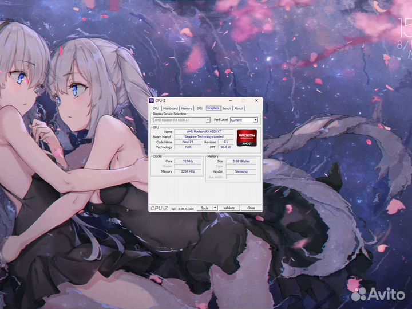Viewport: 412px width, 309px height.
Task: Click the version text Ver. 2.01.0.x64
Action: tap(183, 209)
